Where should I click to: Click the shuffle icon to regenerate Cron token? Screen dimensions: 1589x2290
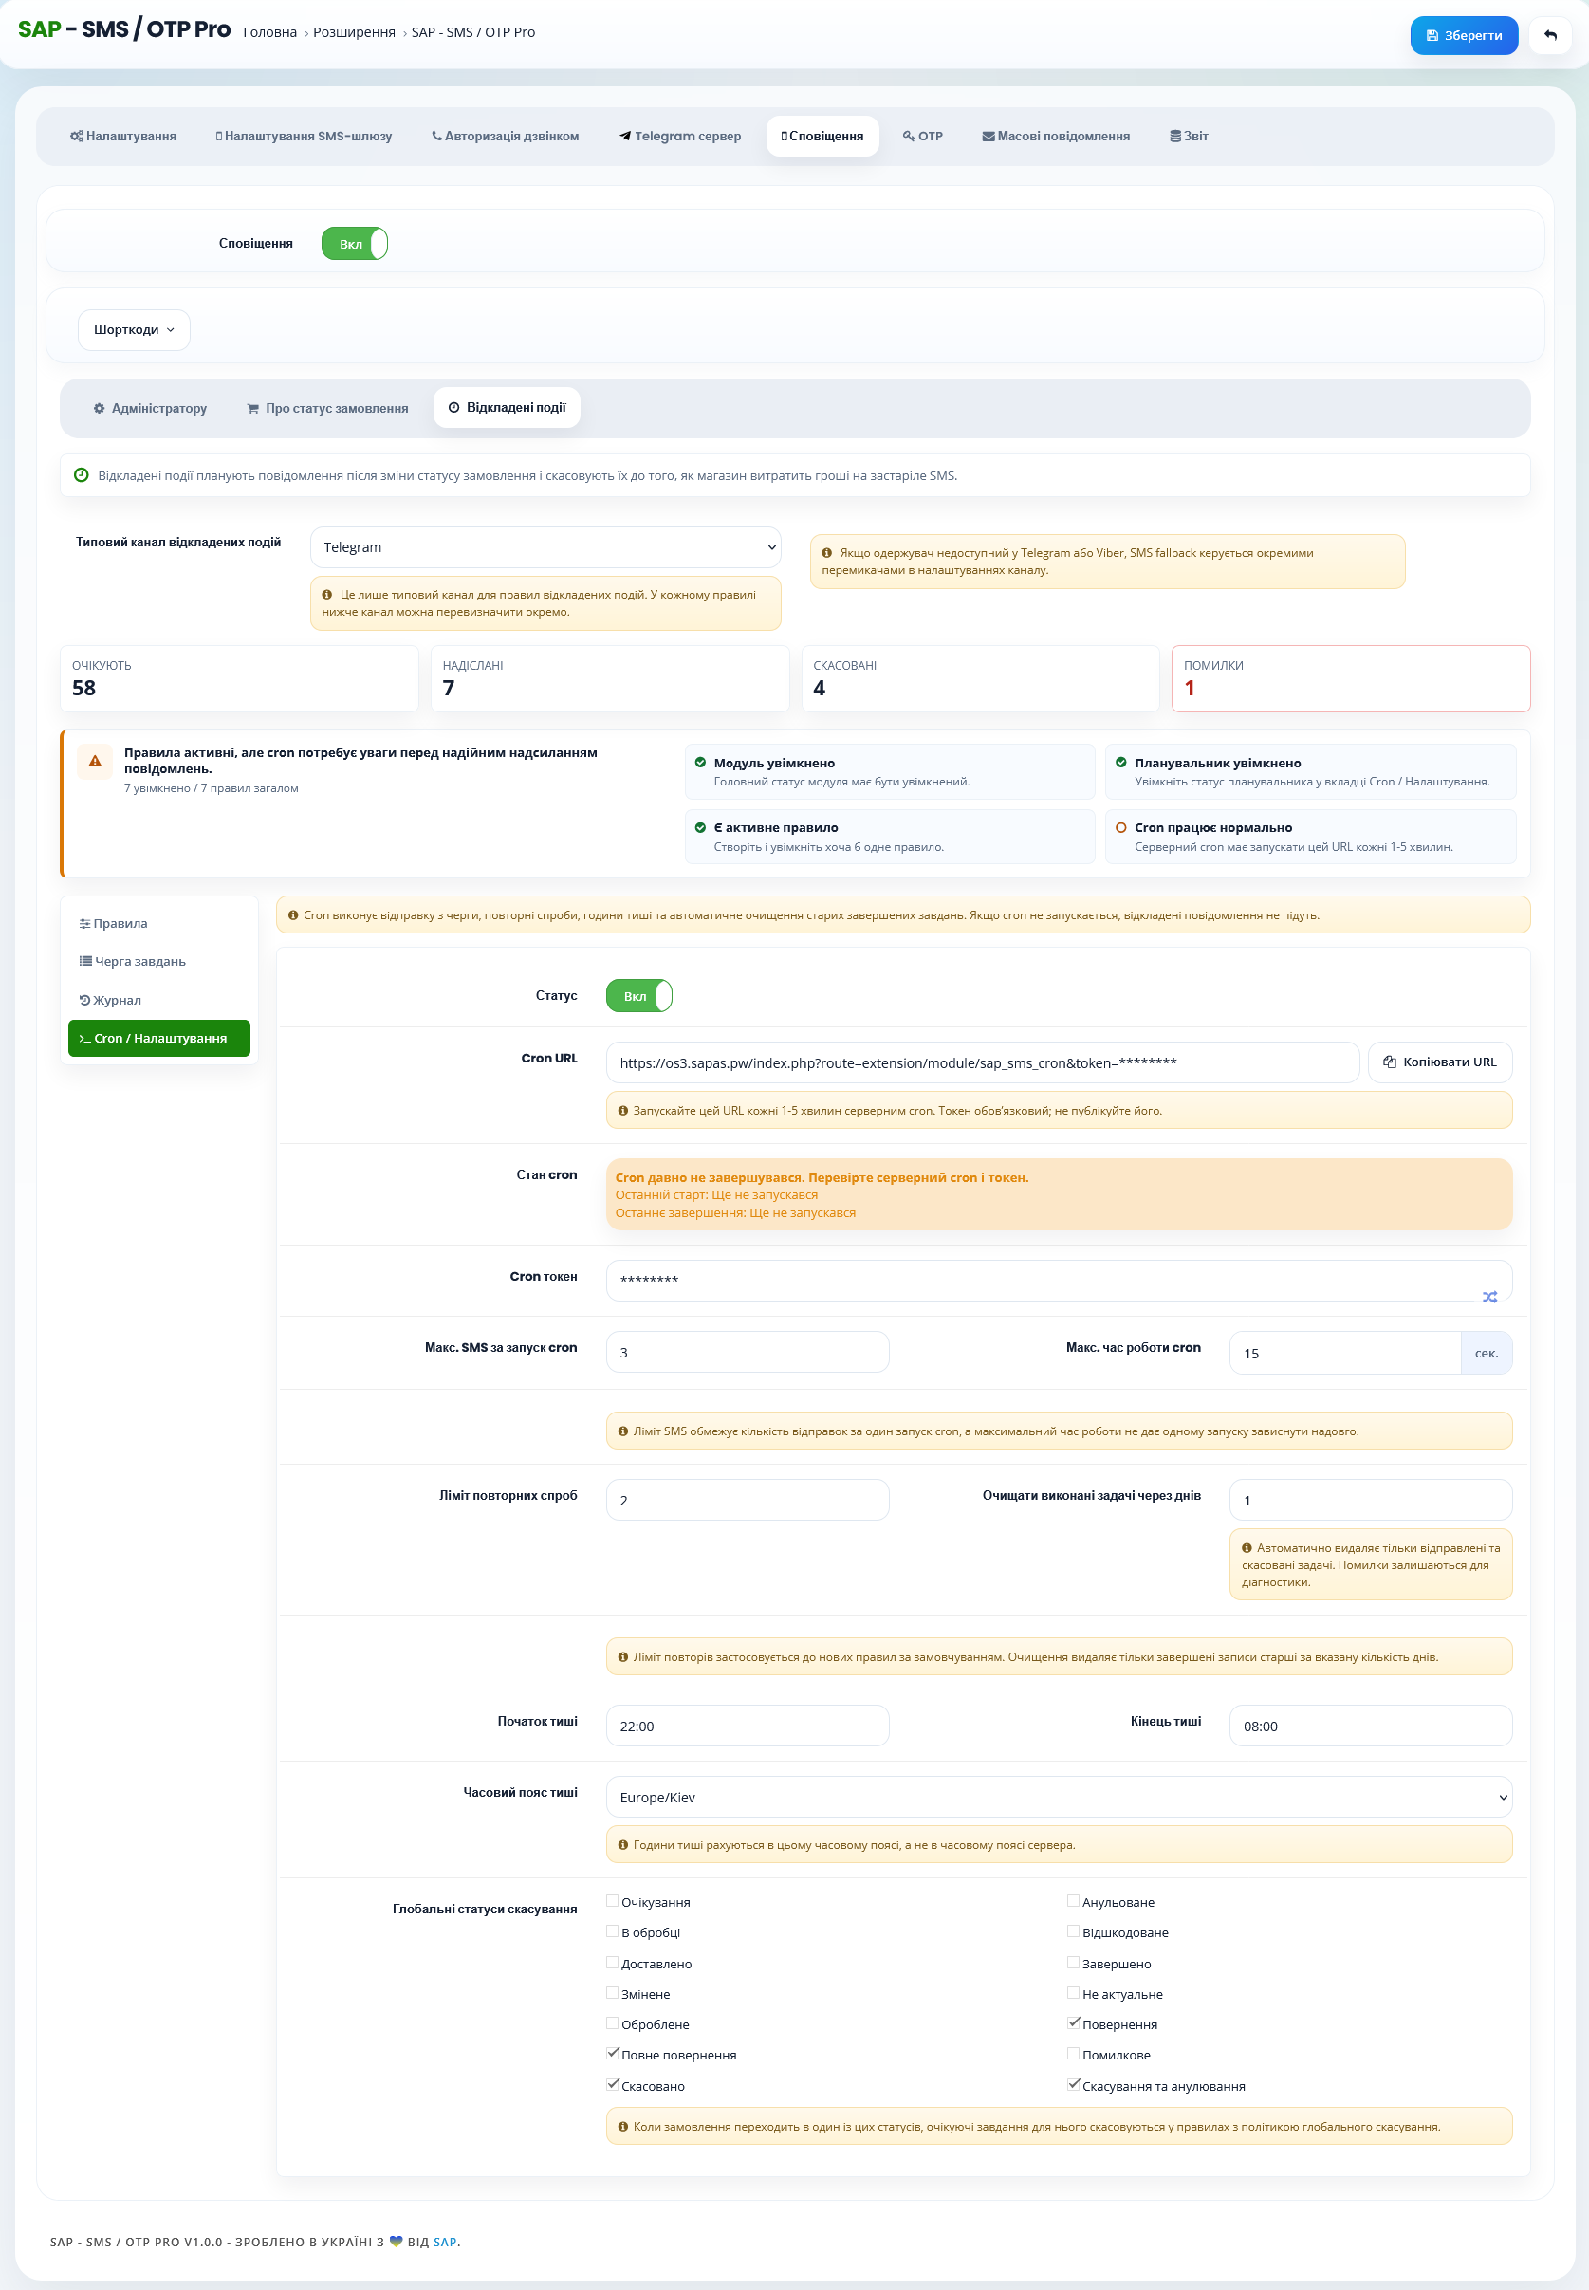click(x=1489, y=1297)
